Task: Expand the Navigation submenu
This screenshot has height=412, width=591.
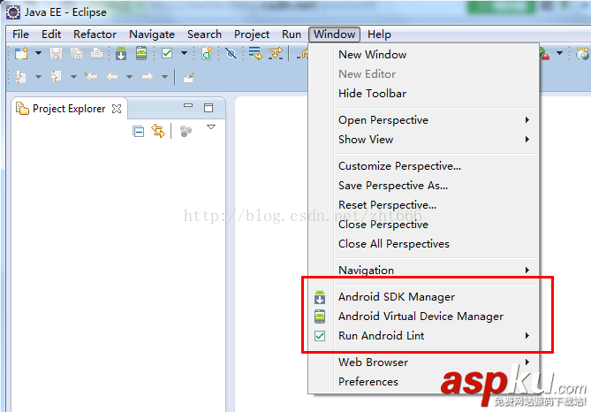Action: click(424, 271)
